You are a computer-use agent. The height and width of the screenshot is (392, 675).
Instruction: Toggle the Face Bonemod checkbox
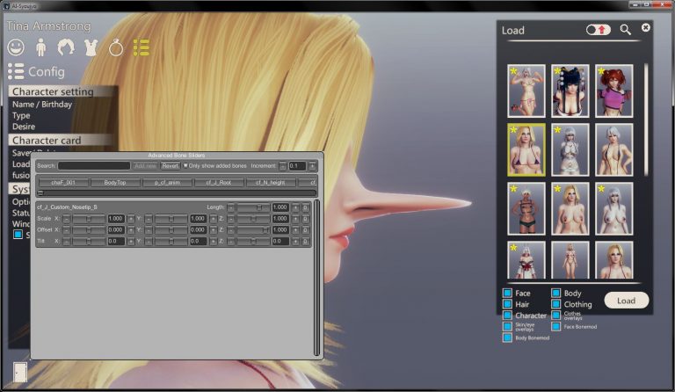[x=555, y=327]
